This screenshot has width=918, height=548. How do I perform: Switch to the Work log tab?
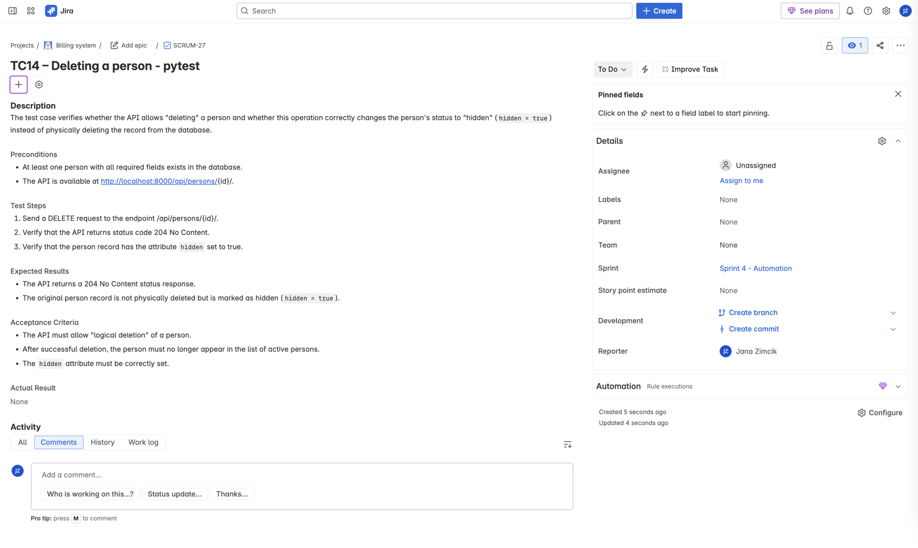click(143, 442)
